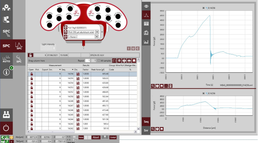The image size is (258, 143).
Task: Open distribution chart icon for sequence 14255
Action: 78,79
